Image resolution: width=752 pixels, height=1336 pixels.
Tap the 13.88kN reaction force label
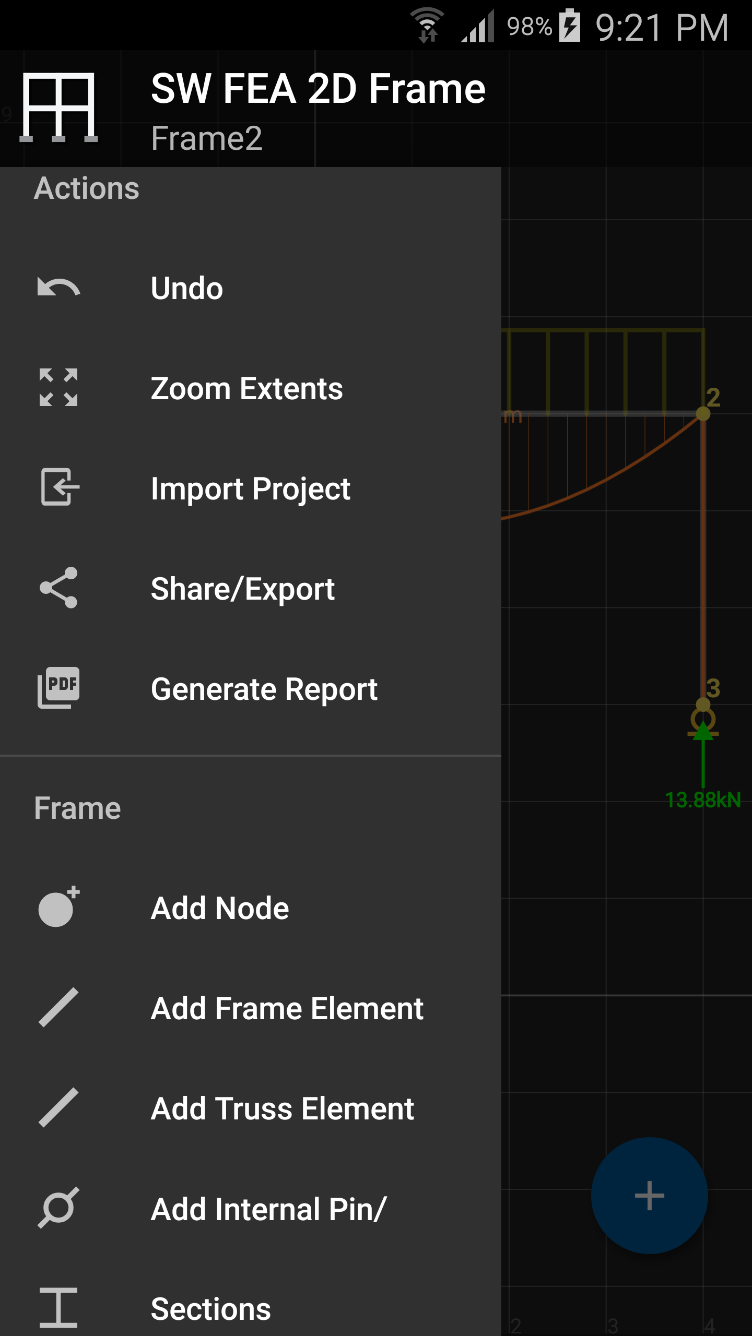[703, 800]
